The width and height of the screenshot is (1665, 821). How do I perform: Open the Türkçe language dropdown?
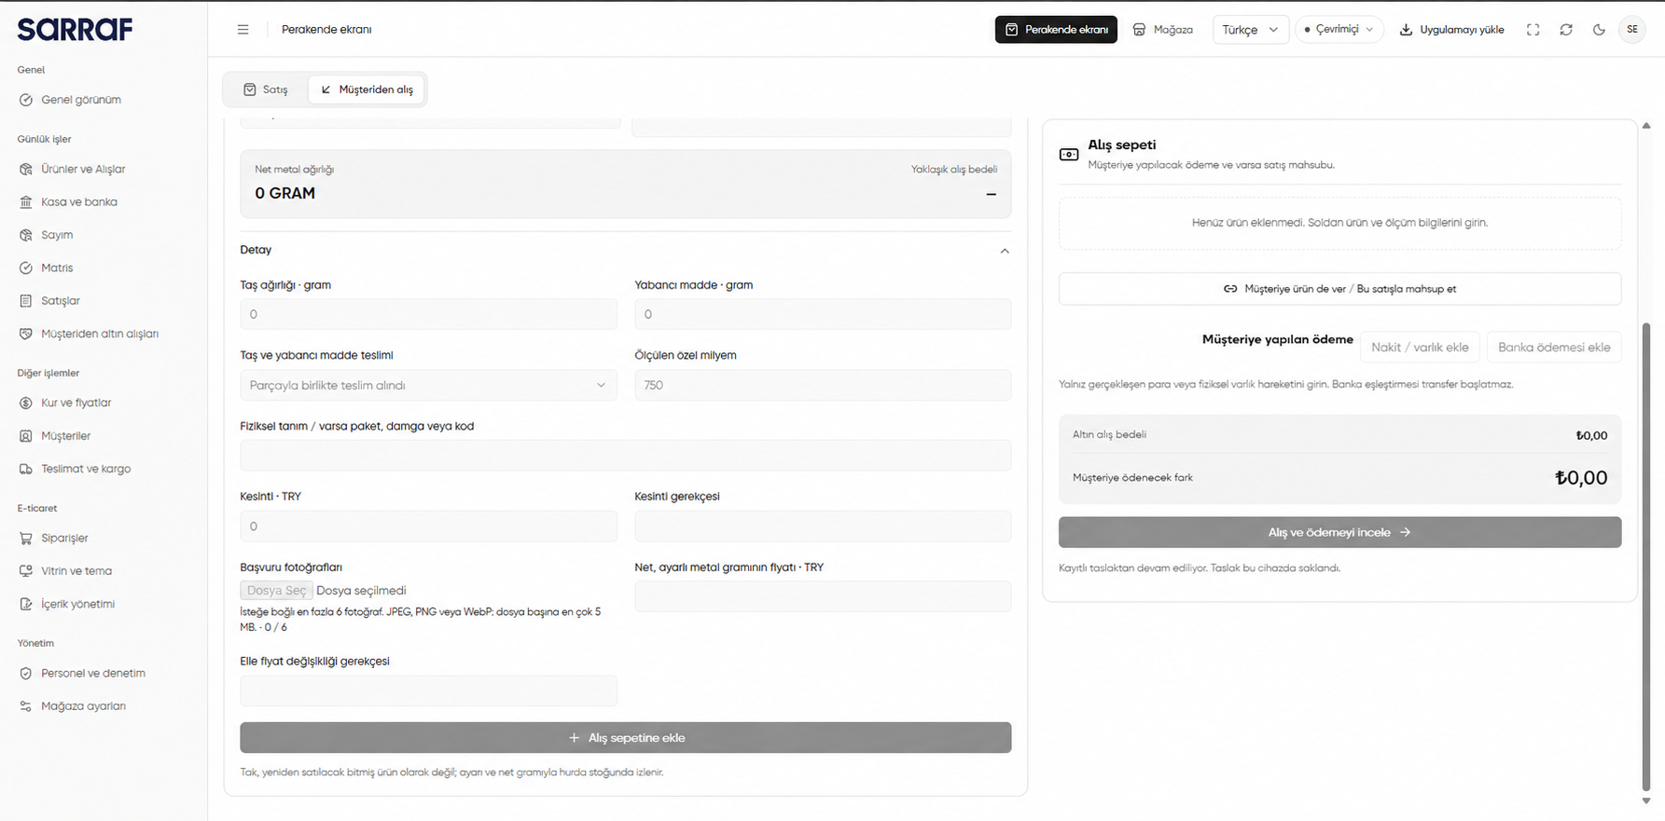(1250, 30)
